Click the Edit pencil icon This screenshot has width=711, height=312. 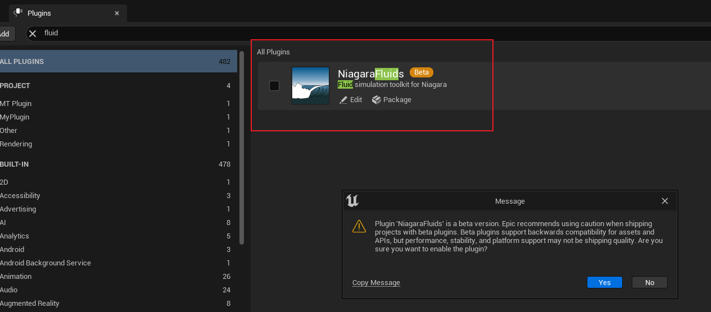[x=343, y=100]
